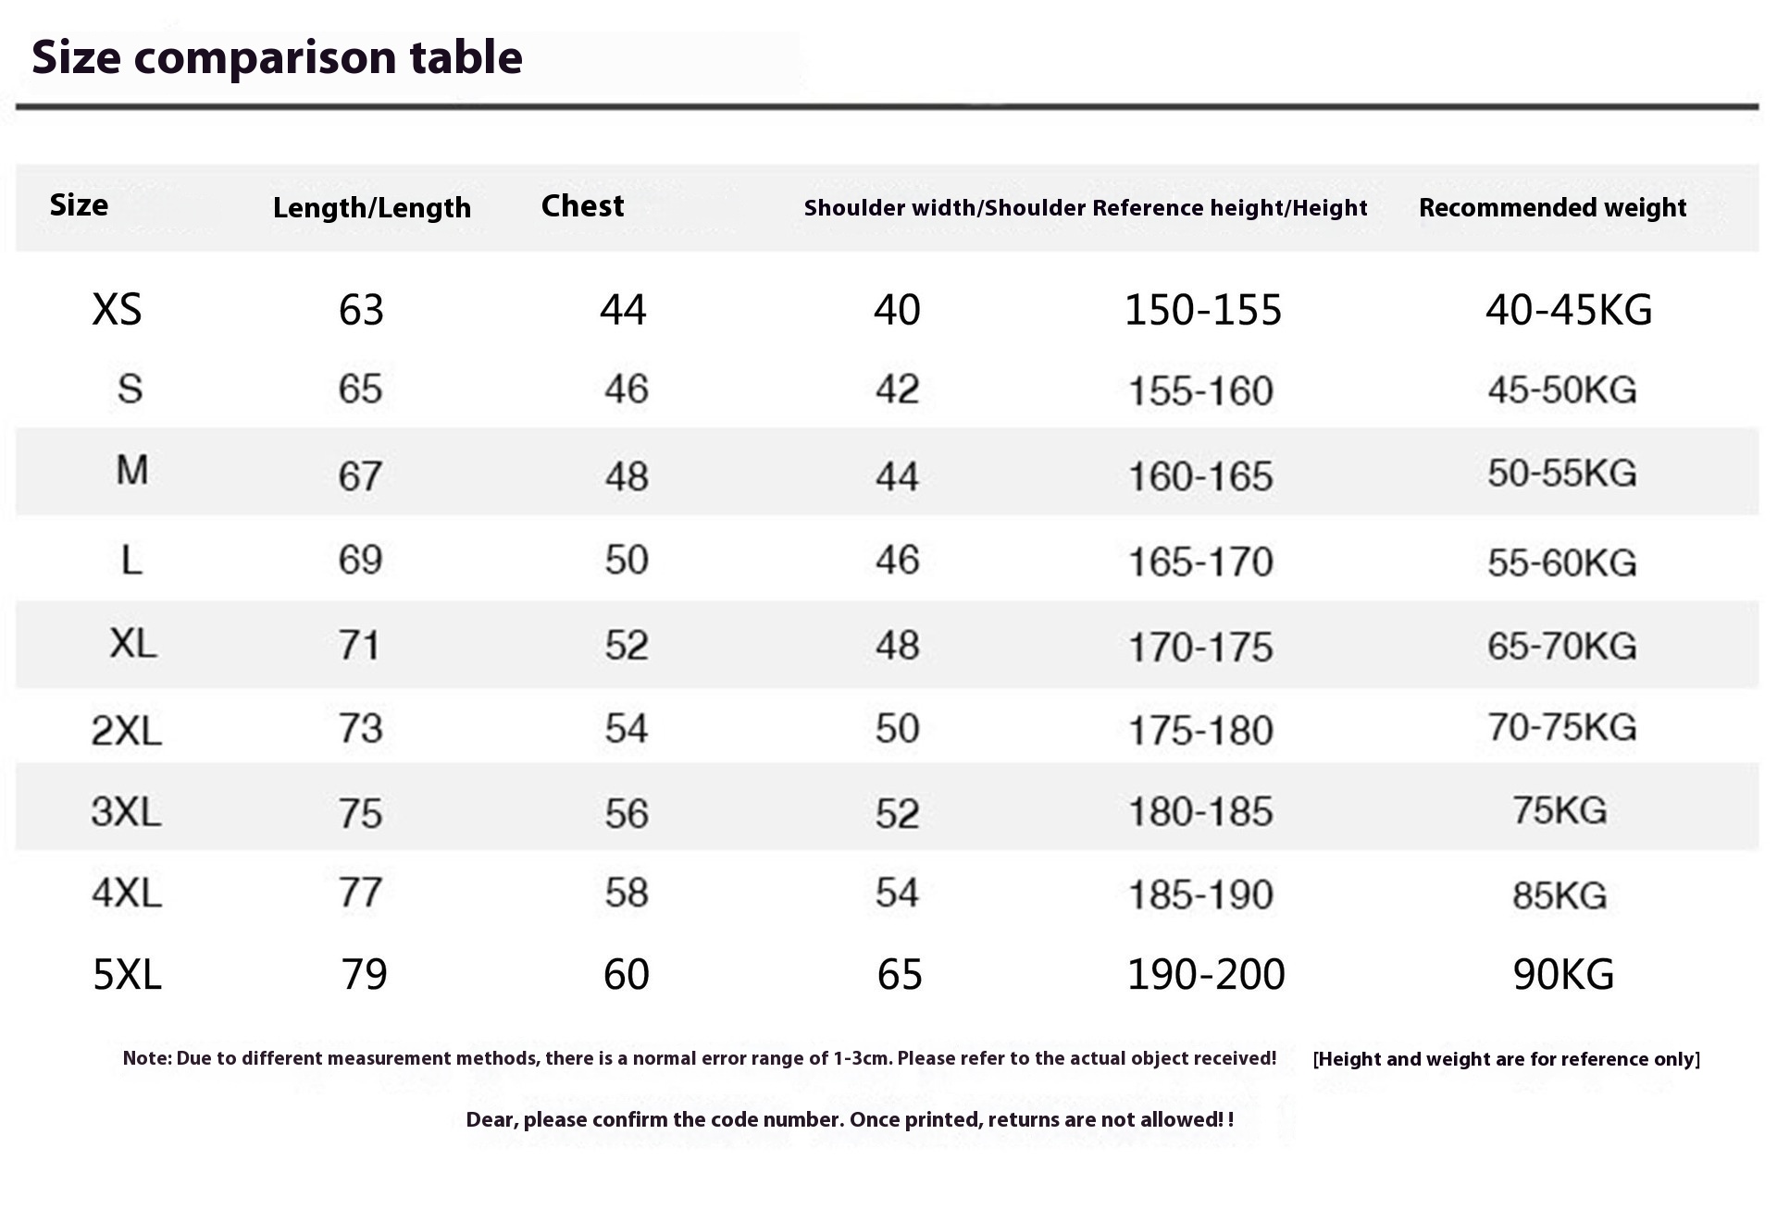
Task: Click the "Height and weight are for reference only" note
Action: (1506, 1059)
